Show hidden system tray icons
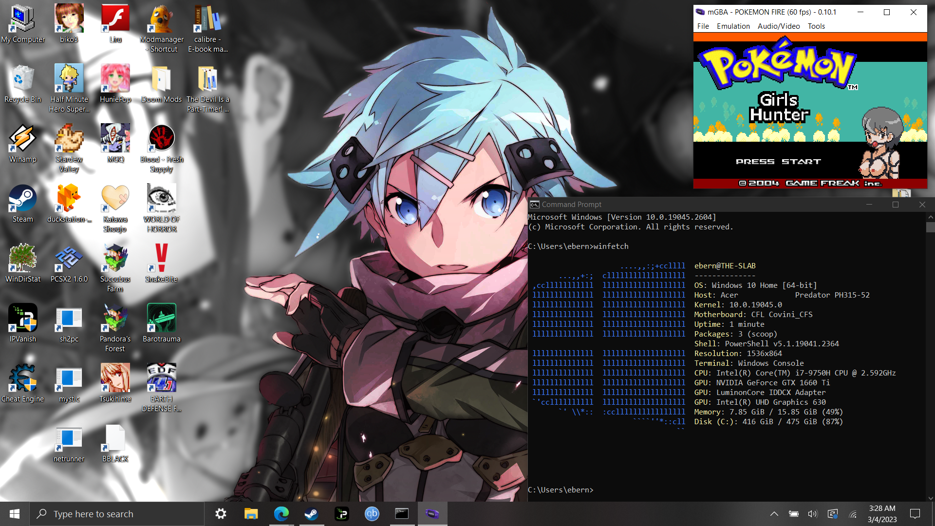This screenshot has height=526, width=935. (774, 514)
